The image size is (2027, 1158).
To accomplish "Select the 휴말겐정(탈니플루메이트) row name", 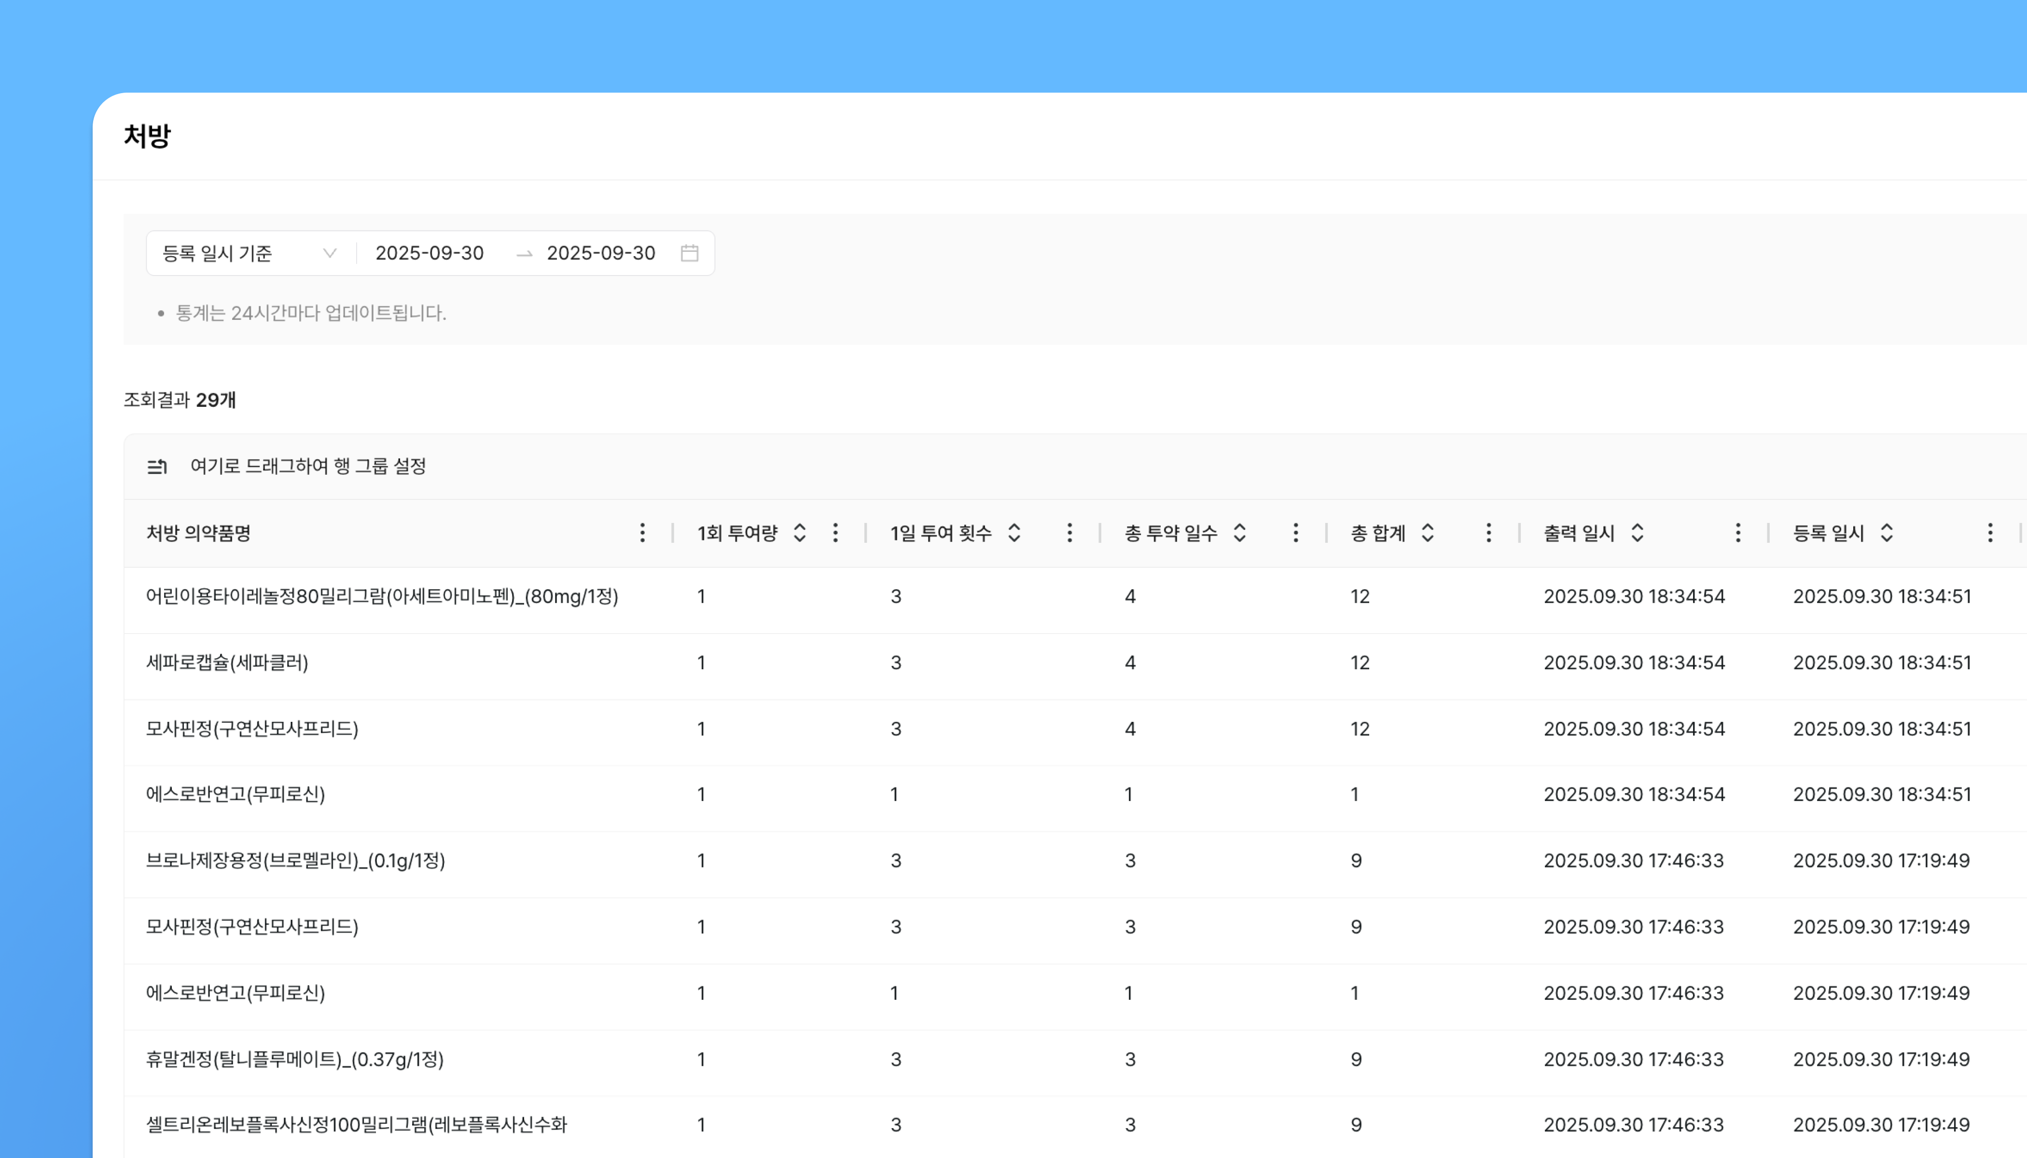I will (294, 1060).
